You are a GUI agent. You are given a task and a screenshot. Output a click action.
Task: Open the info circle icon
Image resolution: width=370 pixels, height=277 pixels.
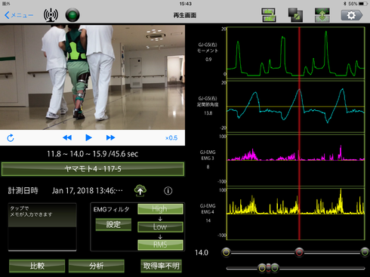point(168,191)
